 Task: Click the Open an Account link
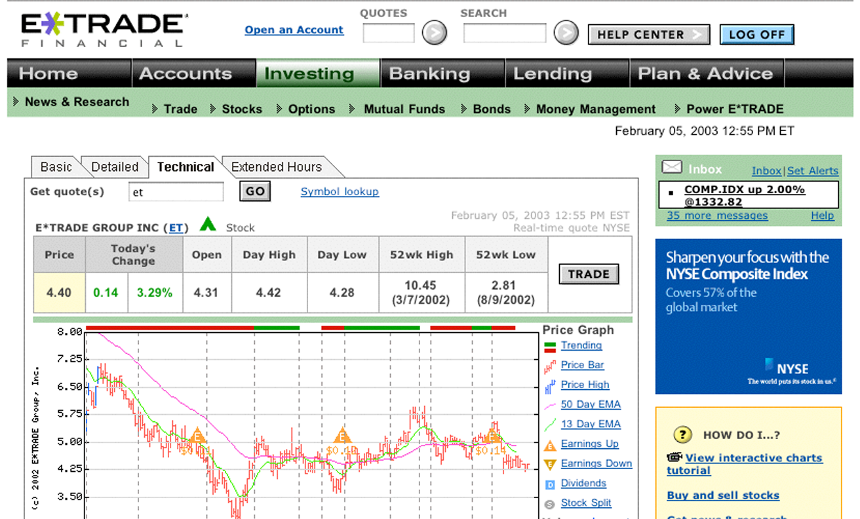point(294,30)
